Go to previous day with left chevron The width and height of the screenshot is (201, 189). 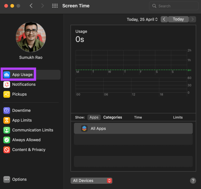pos(164,19)
